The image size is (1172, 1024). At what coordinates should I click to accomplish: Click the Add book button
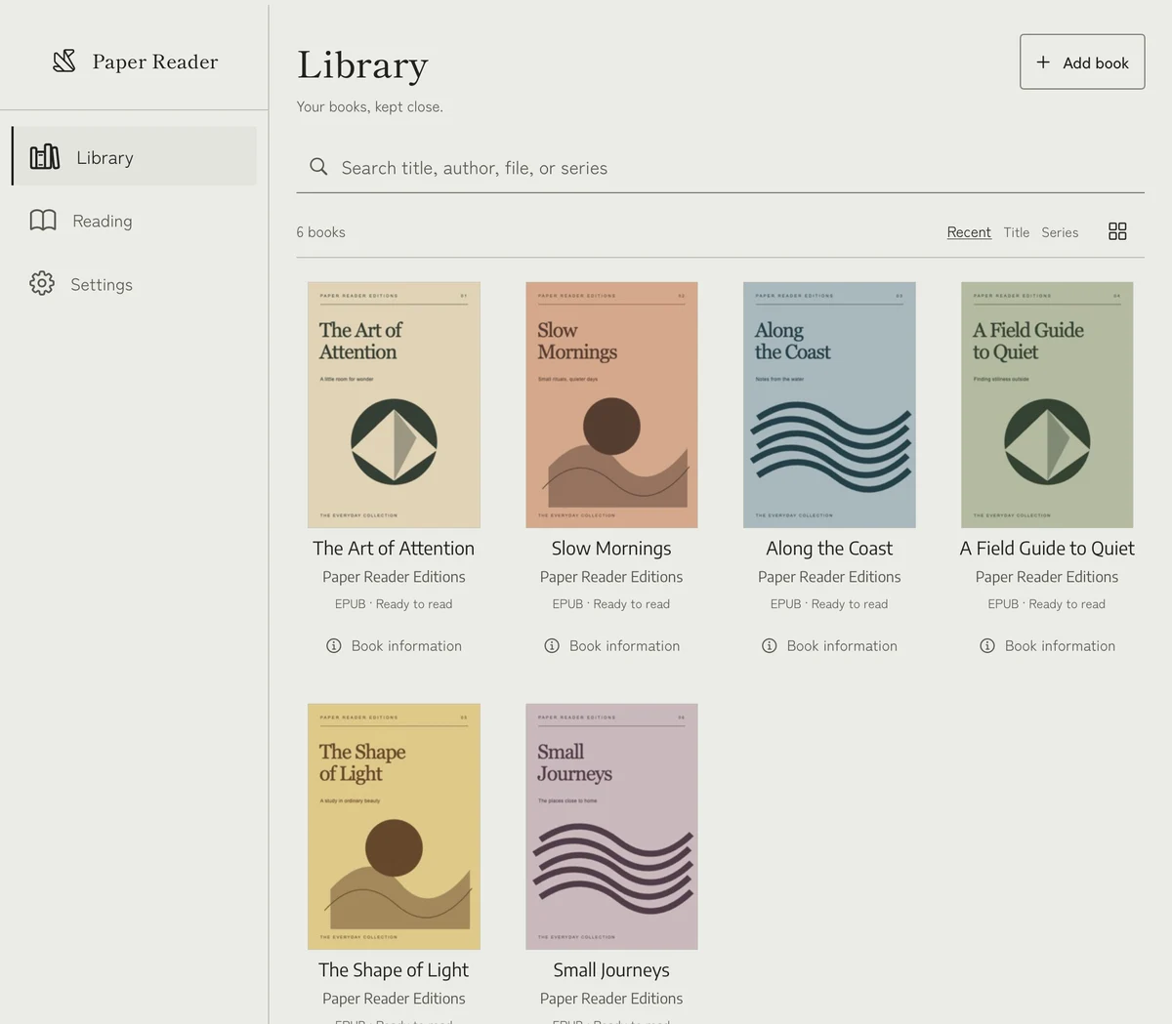click(1082, 61)
